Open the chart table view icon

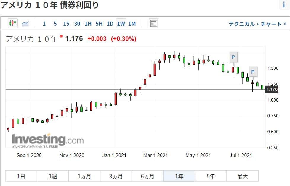click(153, 23)
